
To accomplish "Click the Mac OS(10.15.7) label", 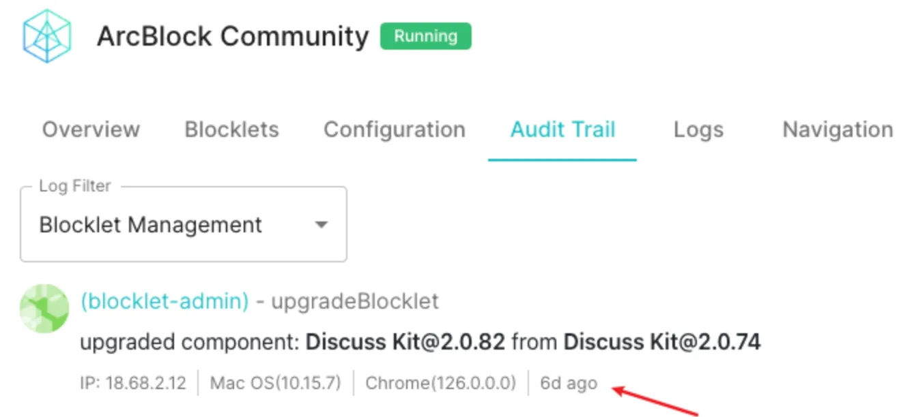I will tap(276, 384).
